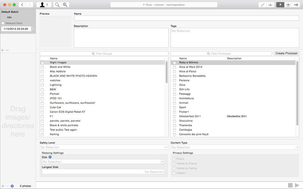Click the Create Photoset button

pyautogui.click(x=286, y=54)
